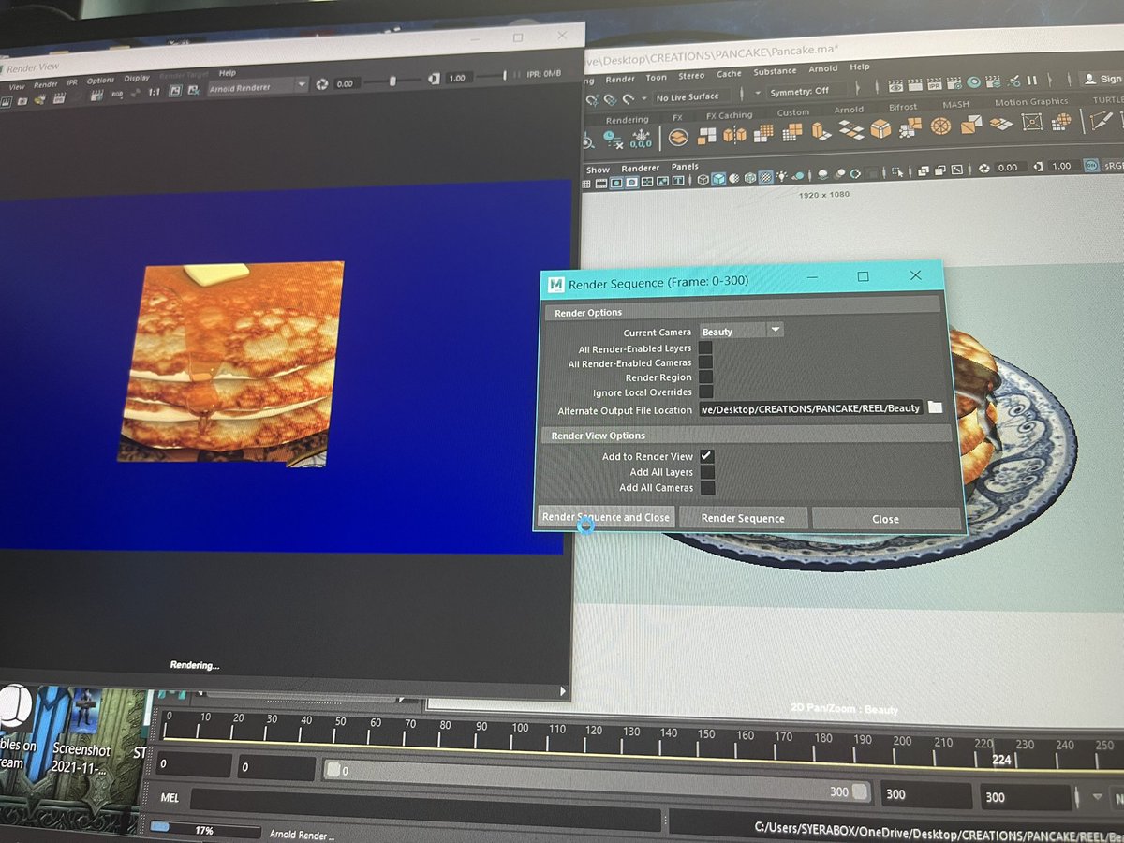Click the orange cube shelf icon
This screenshot has width=1124, height=843.
880,127
